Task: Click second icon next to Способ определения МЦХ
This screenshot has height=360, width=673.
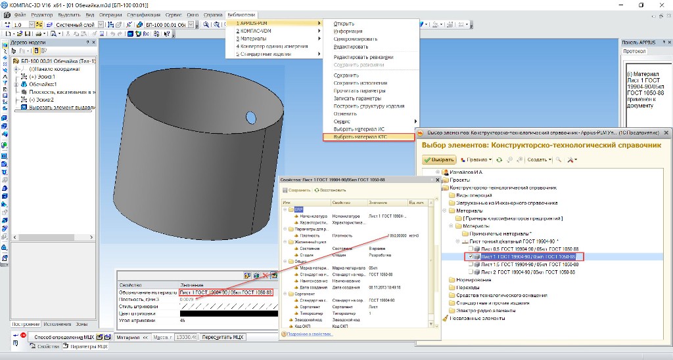Action: [x=107, y=337]
